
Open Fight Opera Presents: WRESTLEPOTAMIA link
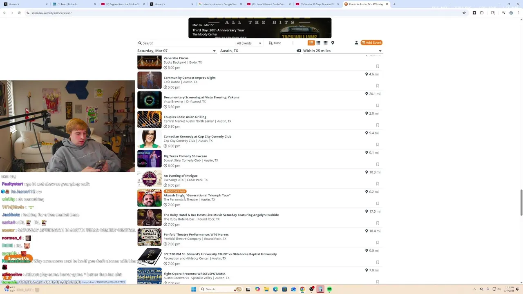(194, 274)
